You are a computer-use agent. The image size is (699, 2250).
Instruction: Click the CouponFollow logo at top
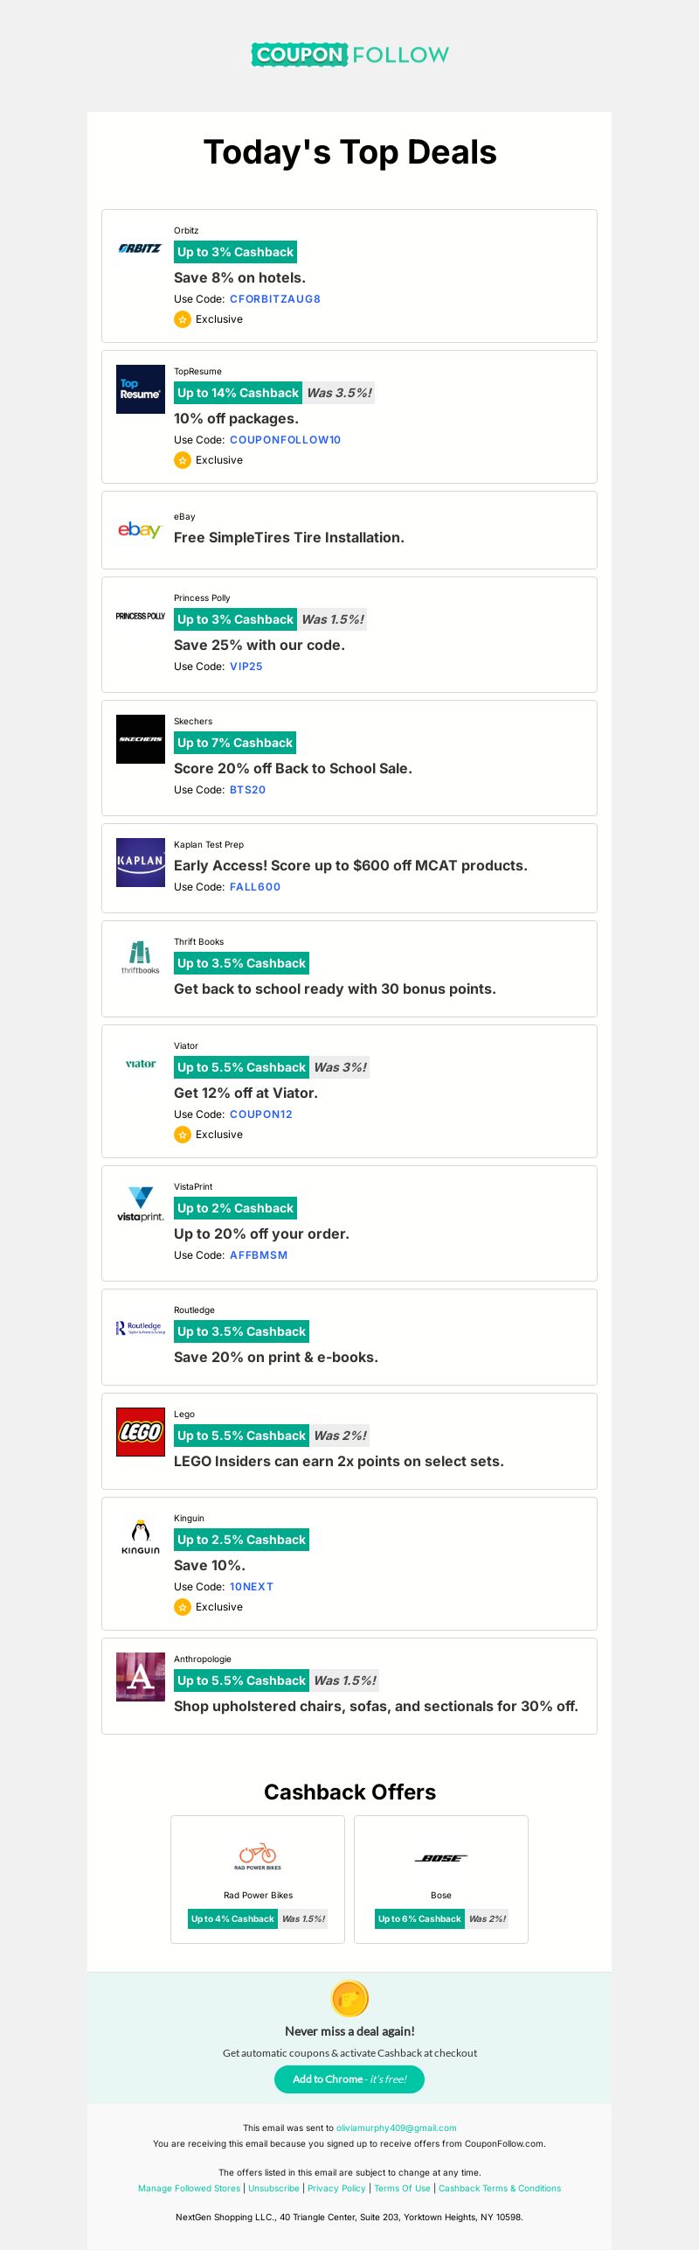coord(349,54)
